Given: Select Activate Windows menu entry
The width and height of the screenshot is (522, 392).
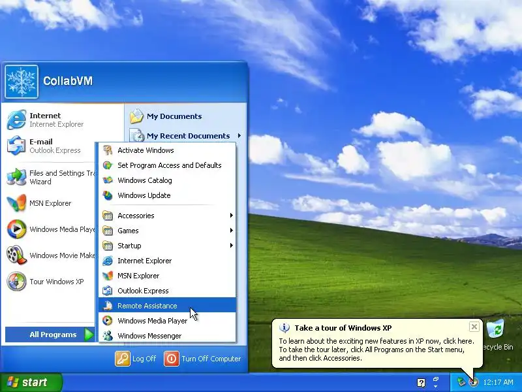Looking at the screenshot, I should click(x=167, y=150).
